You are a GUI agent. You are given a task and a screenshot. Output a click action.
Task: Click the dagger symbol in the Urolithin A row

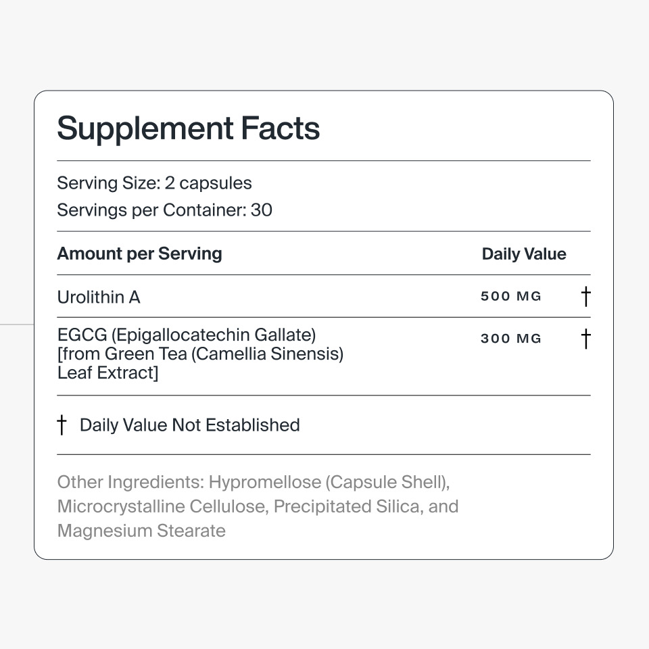click(585, 296)
